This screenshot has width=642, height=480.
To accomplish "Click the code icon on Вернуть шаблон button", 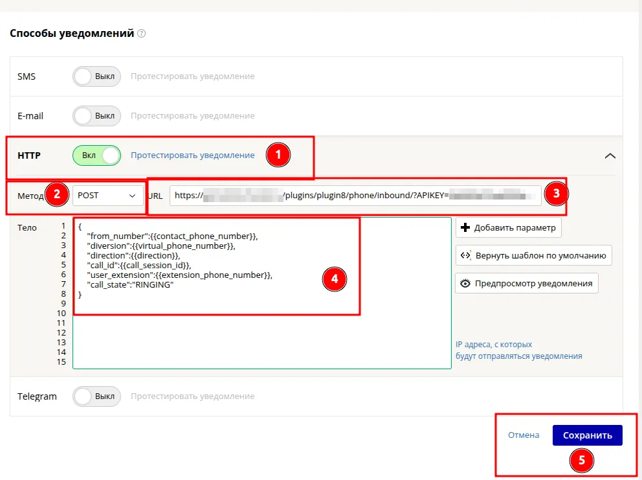I will pos(465,255).
